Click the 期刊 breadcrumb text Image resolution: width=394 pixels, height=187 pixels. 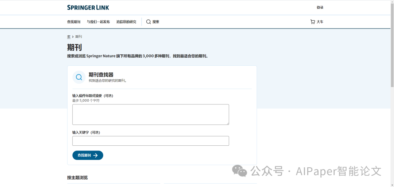pos(79,37)
